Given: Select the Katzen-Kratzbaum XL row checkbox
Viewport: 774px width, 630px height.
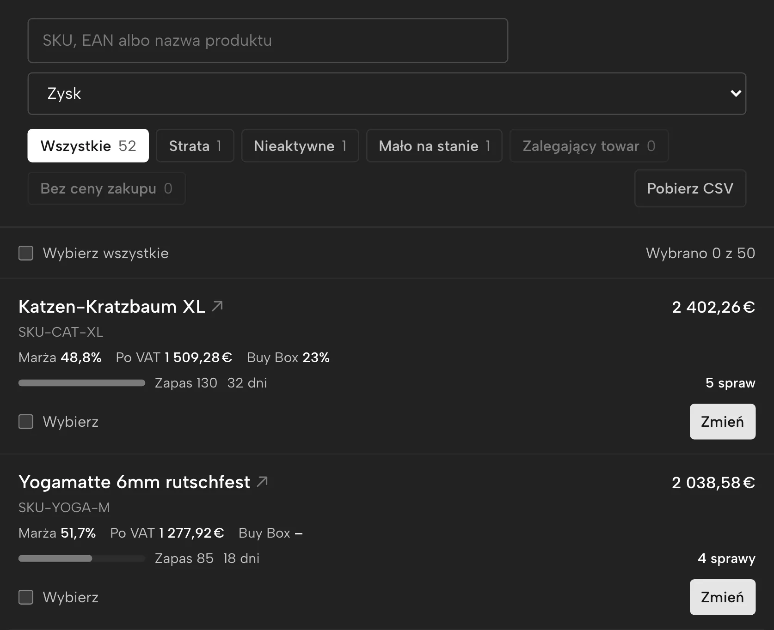Looking at the screenshot, I should point(26,422).
